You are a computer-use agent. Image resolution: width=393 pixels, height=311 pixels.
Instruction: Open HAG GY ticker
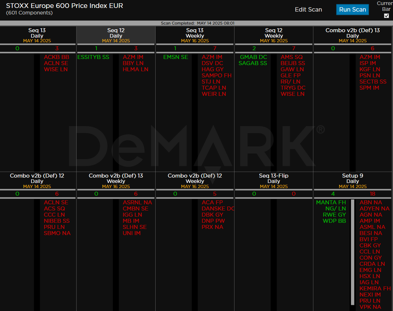click(x=212, y=69)
